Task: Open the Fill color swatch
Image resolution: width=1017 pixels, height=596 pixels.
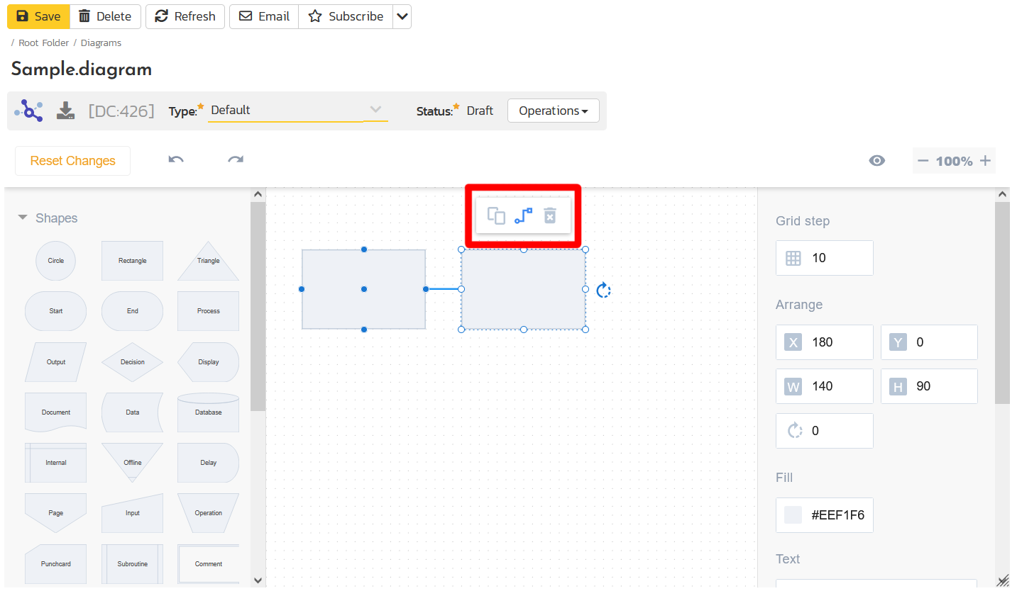Action: pyautogui.click(x=793, y=515)
